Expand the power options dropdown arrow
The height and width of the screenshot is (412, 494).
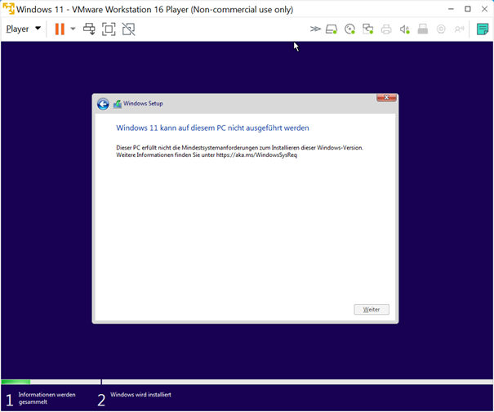click(x=73, y=29)
